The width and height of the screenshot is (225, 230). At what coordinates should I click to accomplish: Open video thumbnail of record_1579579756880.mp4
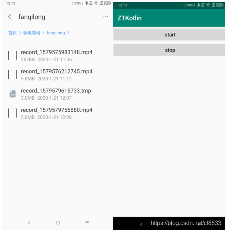[x=12, y=113]
